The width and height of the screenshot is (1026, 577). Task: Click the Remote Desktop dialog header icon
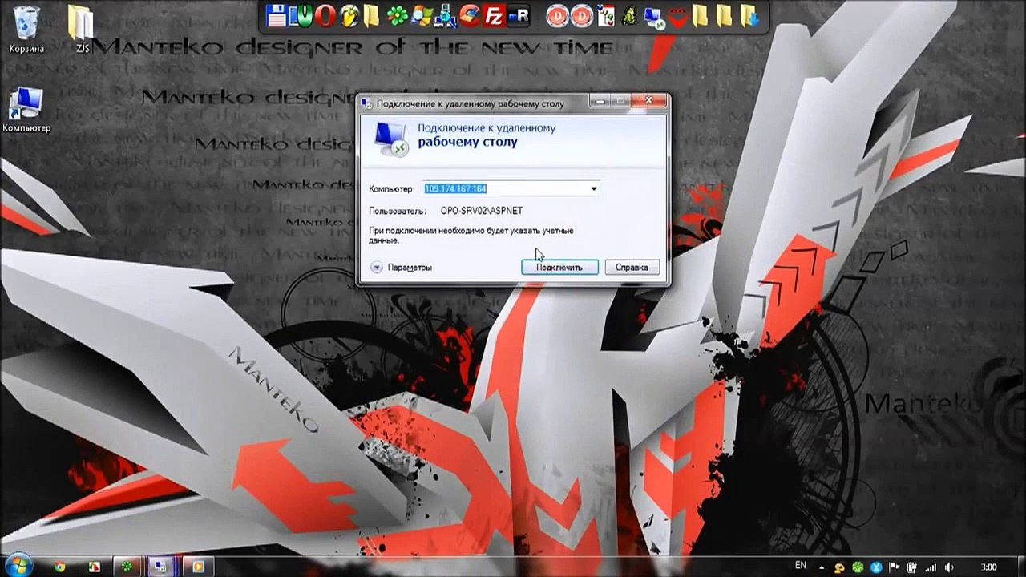[x=392, y=137]
